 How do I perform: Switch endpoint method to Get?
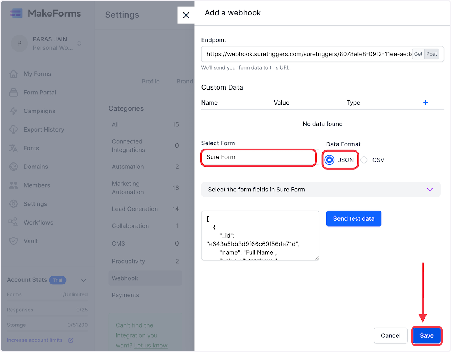click(418, 54)
